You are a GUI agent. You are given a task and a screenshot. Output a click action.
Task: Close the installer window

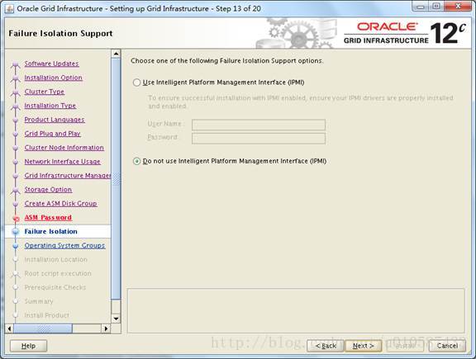458,7
